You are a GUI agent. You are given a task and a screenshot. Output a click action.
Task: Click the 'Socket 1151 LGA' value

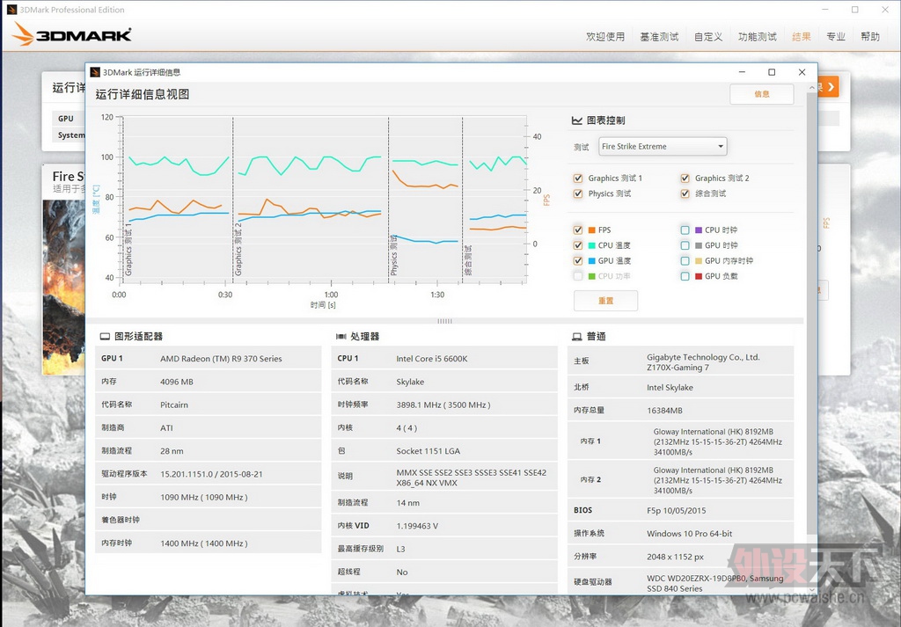(x=429, y=451)
